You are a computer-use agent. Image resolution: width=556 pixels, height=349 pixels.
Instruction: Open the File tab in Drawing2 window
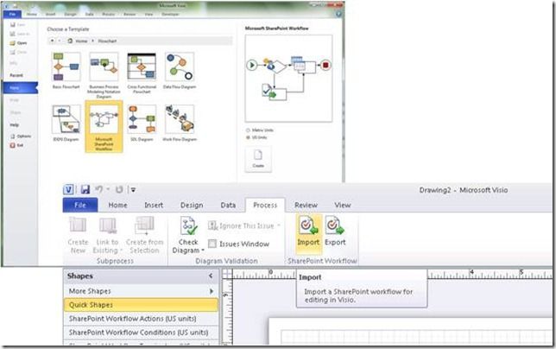point(80,205)
